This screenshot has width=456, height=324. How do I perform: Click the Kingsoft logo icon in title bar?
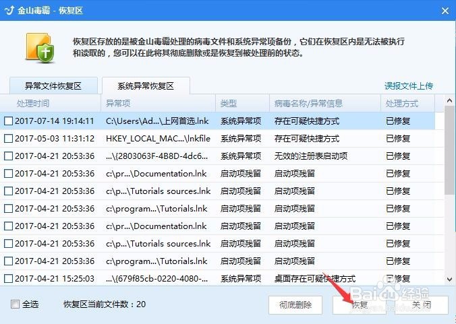click(9, 11)
